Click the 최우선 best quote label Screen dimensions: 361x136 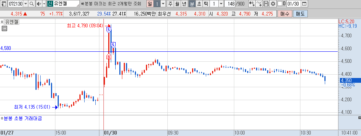164,14
